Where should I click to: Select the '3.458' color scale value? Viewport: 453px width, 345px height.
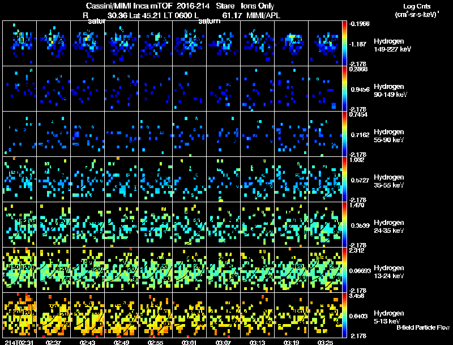click(x=357, y=296)
